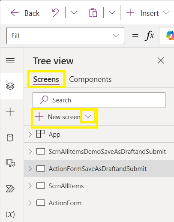174x222 pixels.
Task: Expand the ScrnAllItemsDemoSaveAsDraftandSubmit node
Action: pos(30,152)
